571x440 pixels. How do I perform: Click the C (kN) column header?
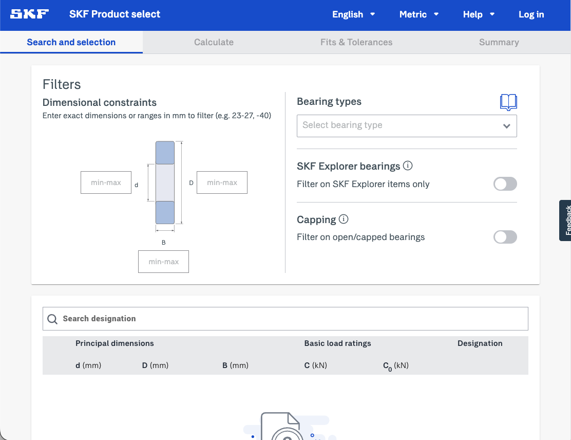pyautogui.click(x=315, y=365)
